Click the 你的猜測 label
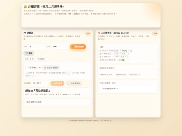The width and height of the screenshot is (182, 136). click(27, 83)
